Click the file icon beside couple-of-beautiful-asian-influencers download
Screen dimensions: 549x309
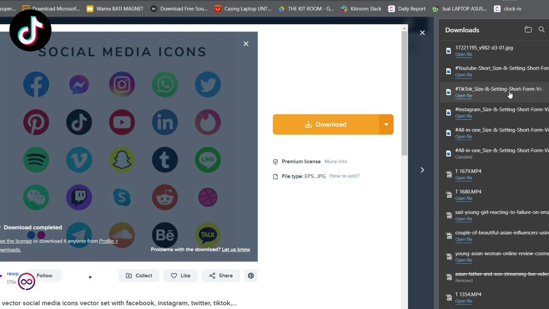click(449, 236)
